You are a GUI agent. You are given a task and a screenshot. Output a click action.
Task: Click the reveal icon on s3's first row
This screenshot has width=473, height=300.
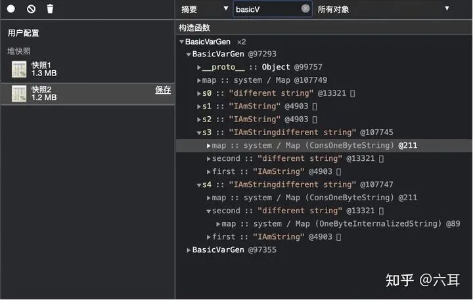pos(338,172)
